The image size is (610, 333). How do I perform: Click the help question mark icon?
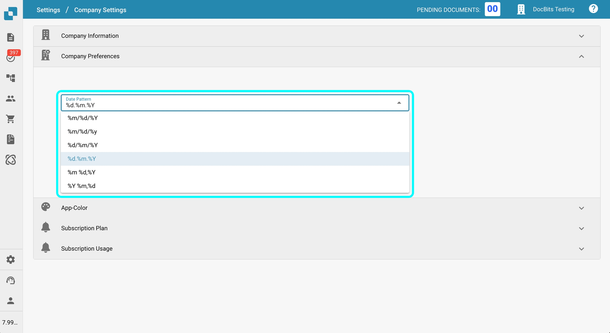[x=593, y=9]
